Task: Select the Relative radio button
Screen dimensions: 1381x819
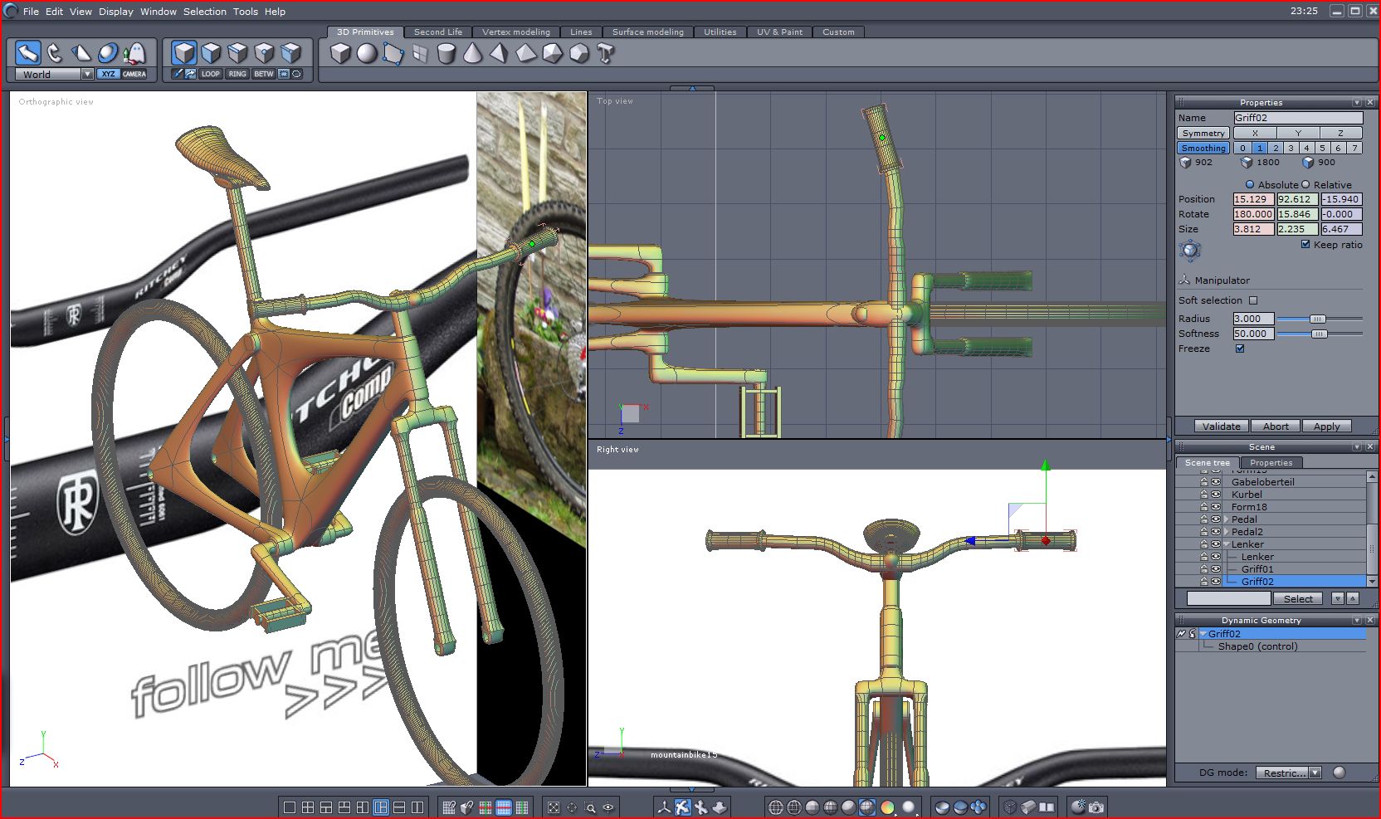Action: pos(1305,185)
